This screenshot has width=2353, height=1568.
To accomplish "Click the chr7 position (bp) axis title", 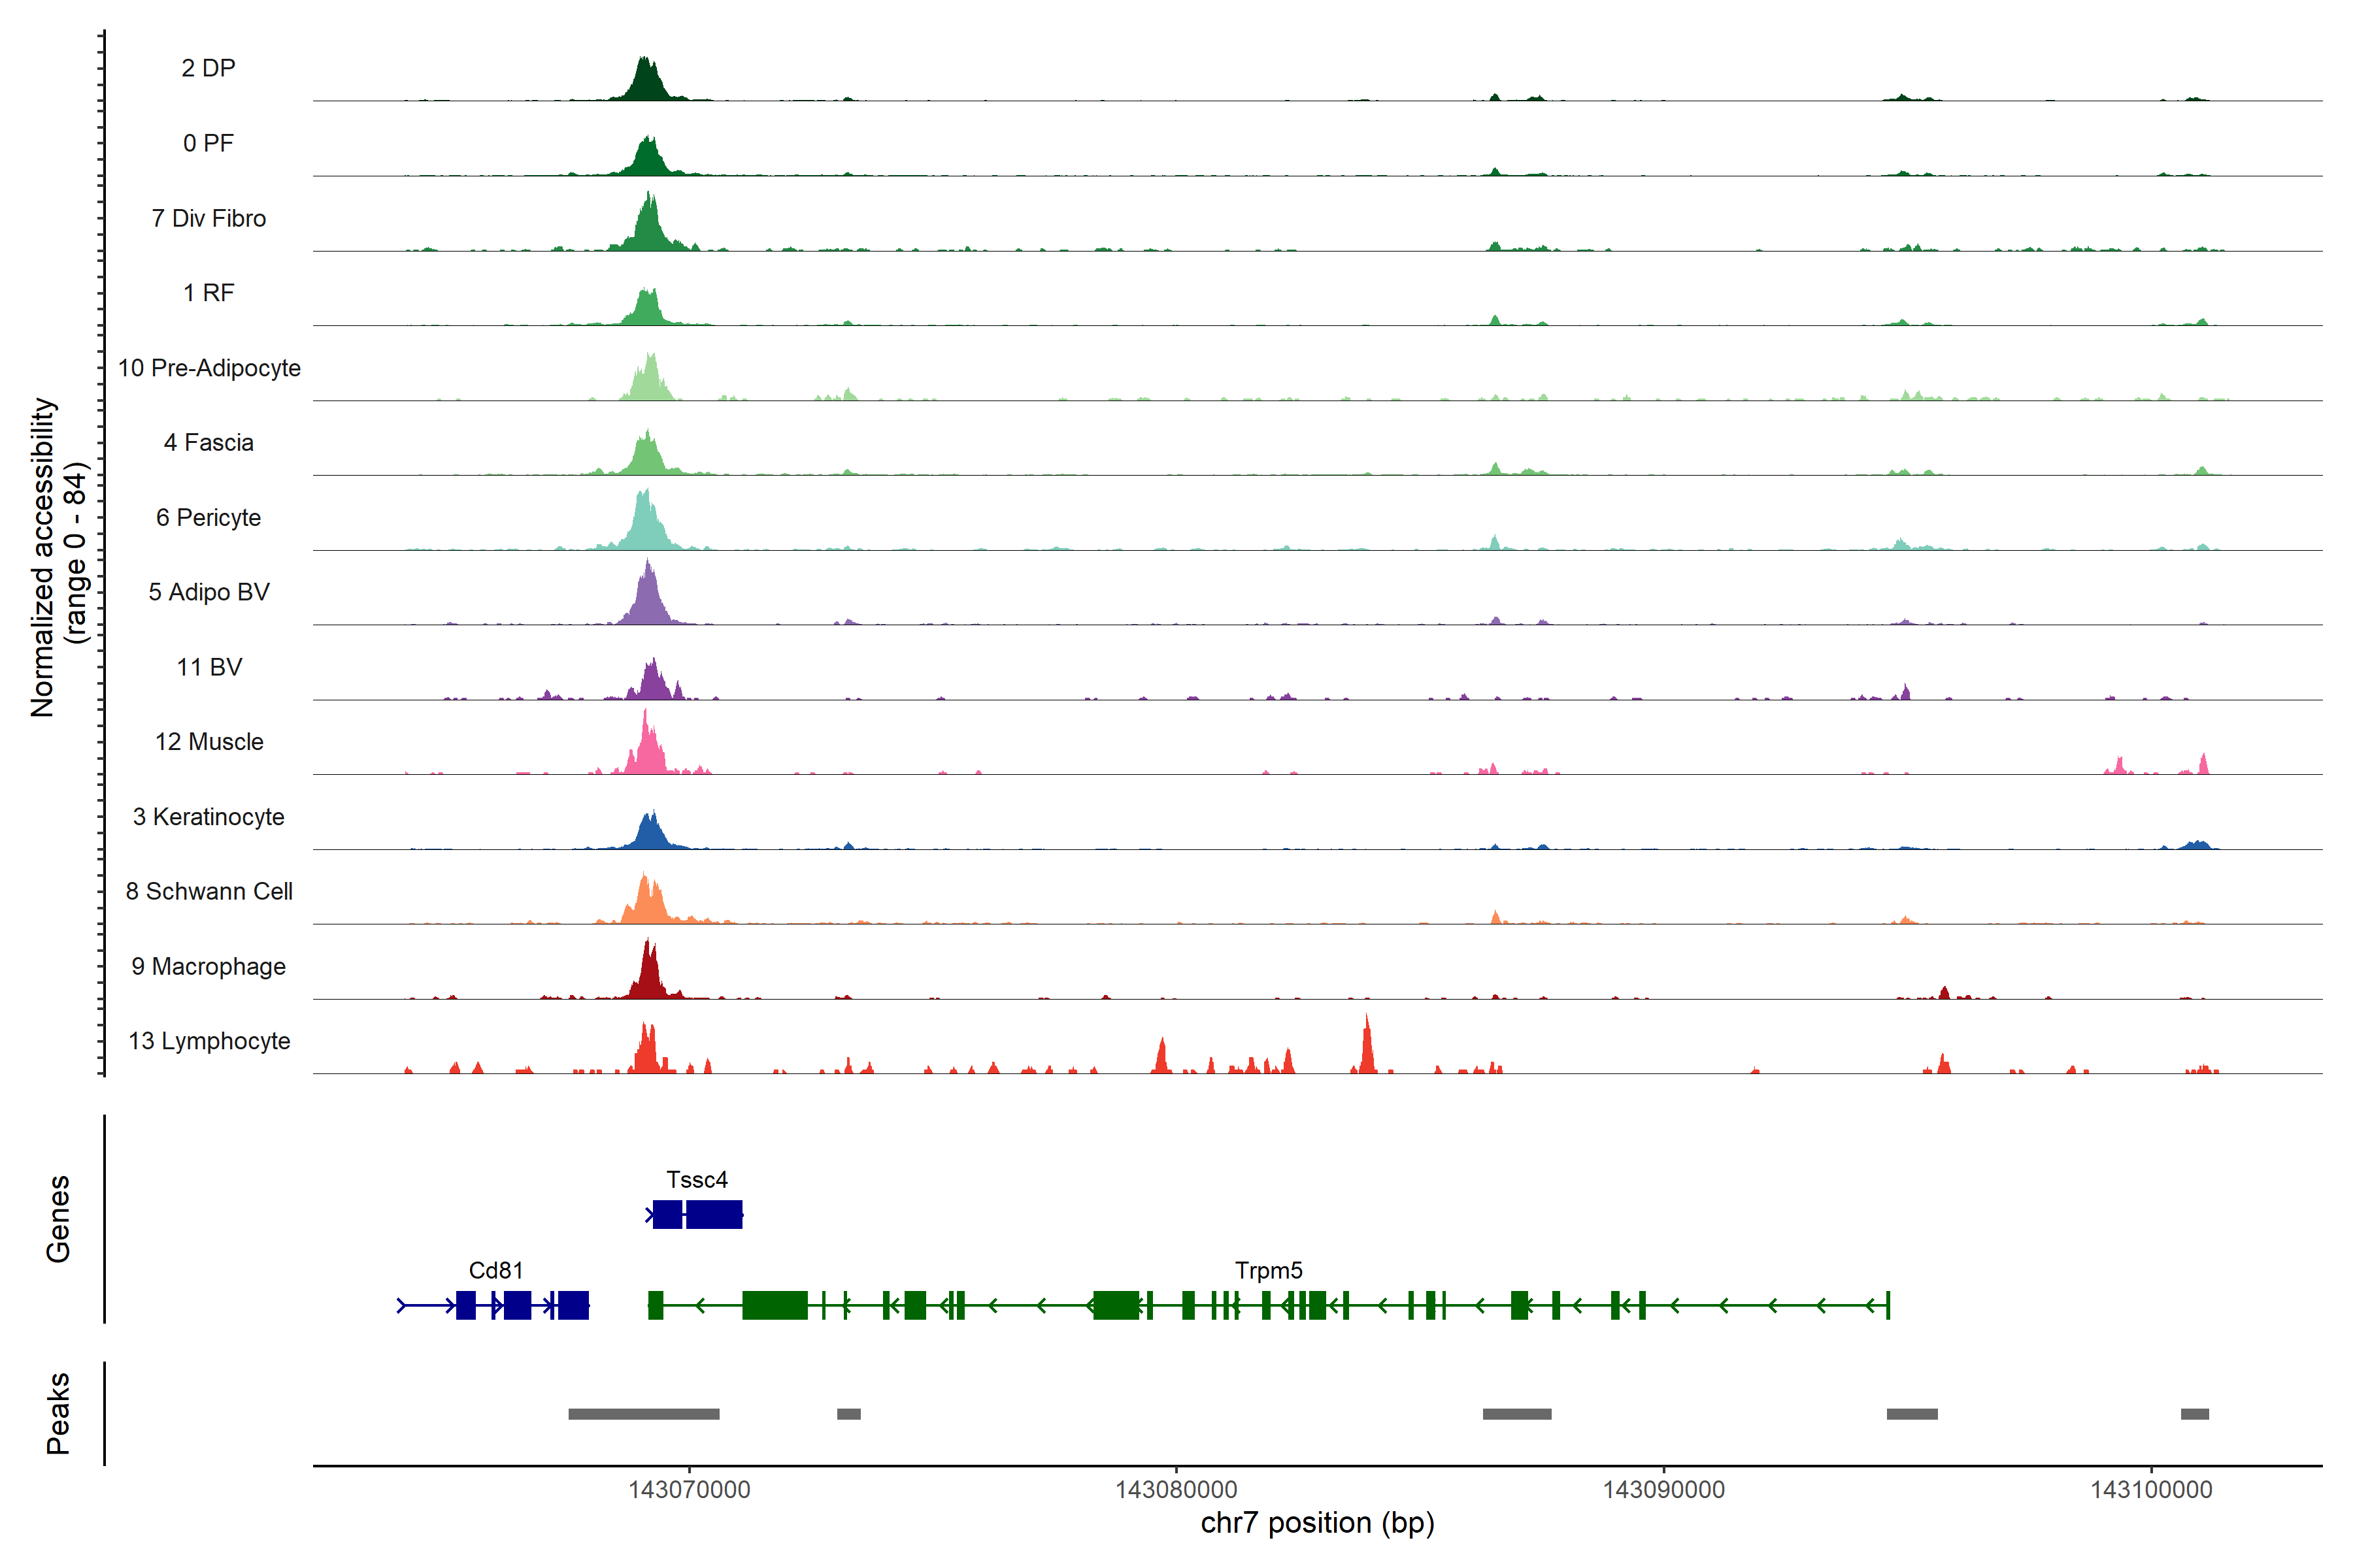I will [1316, 1523].
